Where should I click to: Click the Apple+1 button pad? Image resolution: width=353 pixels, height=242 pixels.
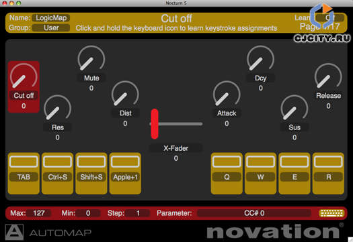[125, 174]
